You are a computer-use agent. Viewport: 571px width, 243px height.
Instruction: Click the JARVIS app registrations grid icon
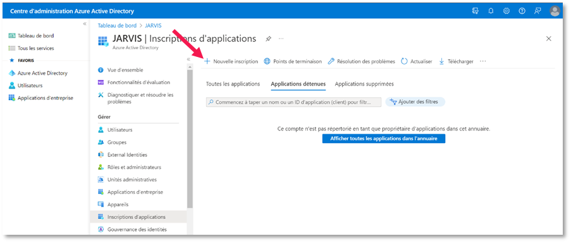tap(103, 41)
